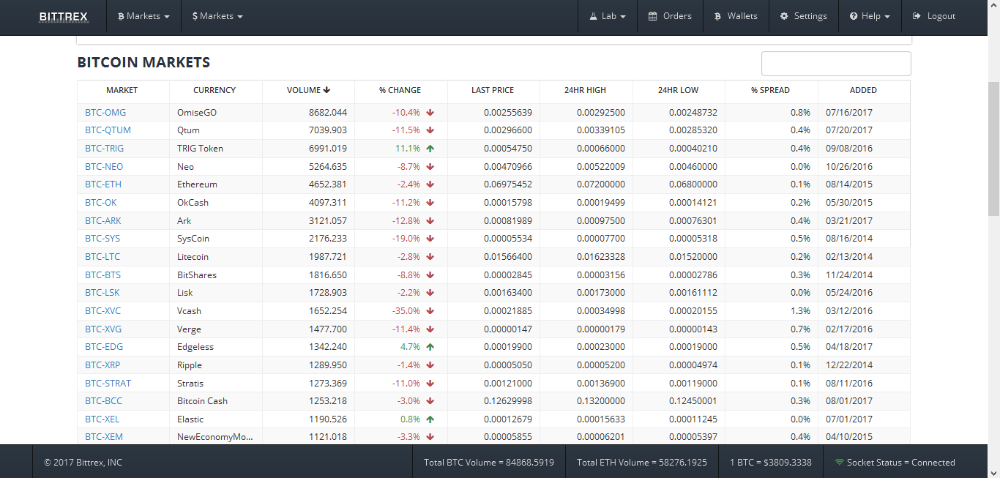Sort table by Currency column header
Viewport: 1000px width, 478px height.
(x=214, y=90)
